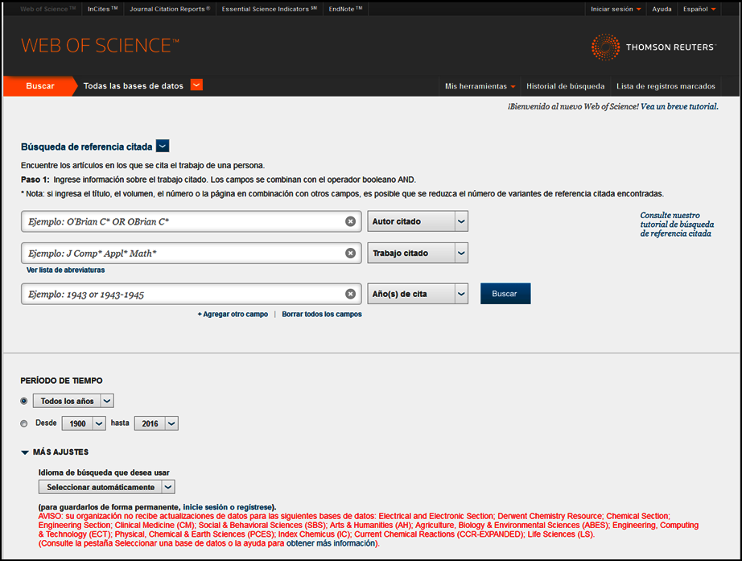Select the Web of Science top tab
The height and width of the screenshot is (561, 742).
[47, 9]
